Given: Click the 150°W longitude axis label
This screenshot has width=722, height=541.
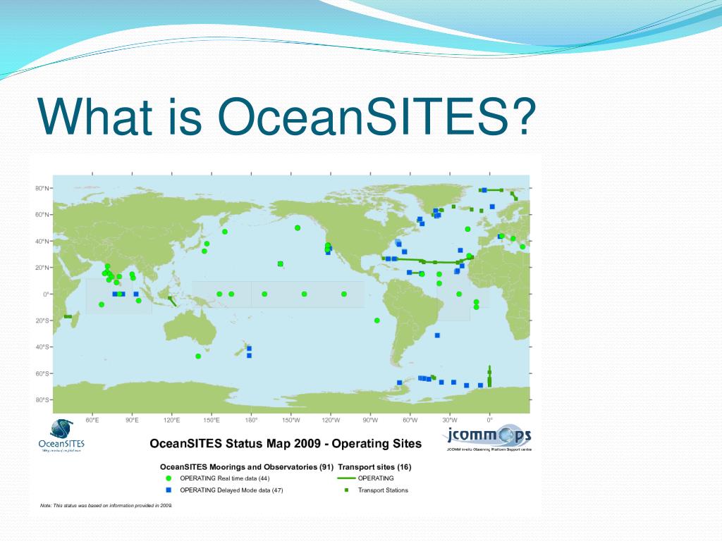Looking at the screenshot, I should (291, 420).
